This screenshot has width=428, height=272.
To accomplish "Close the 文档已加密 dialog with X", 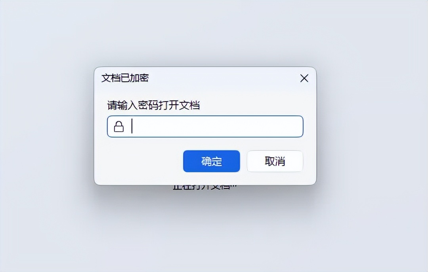I will (x=304, y=78).
